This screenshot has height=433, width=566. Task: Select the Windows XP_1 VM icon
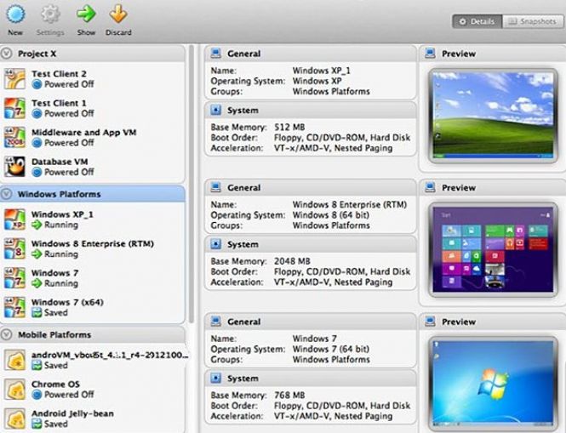(x=14, y=219)
